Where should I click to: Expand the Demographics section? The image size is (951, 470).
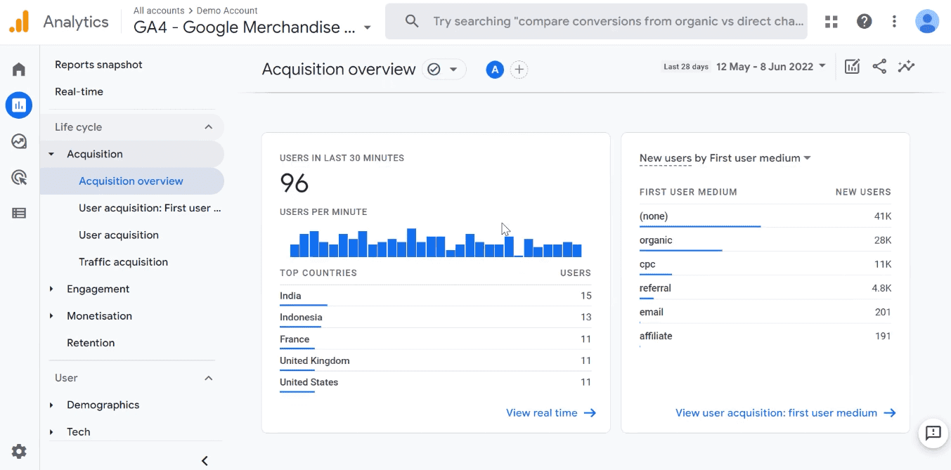(x=51, y=405)
